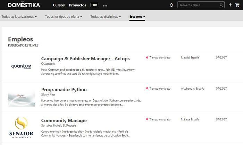
Task: Expand Todos los tipos de oferta filter
Action: pos(64,17)
